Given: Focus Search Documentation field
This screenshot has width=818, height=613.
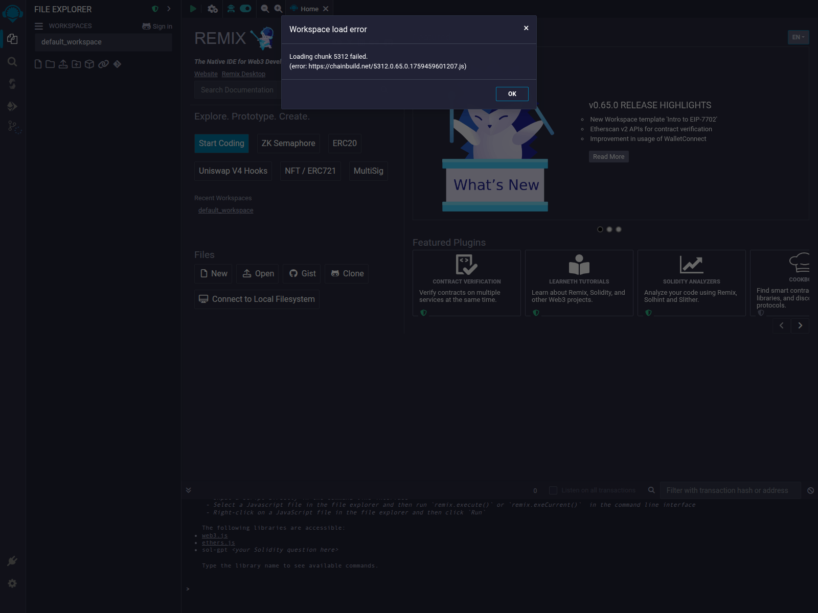Looking at the screenshot, I should tap(238, 90).
